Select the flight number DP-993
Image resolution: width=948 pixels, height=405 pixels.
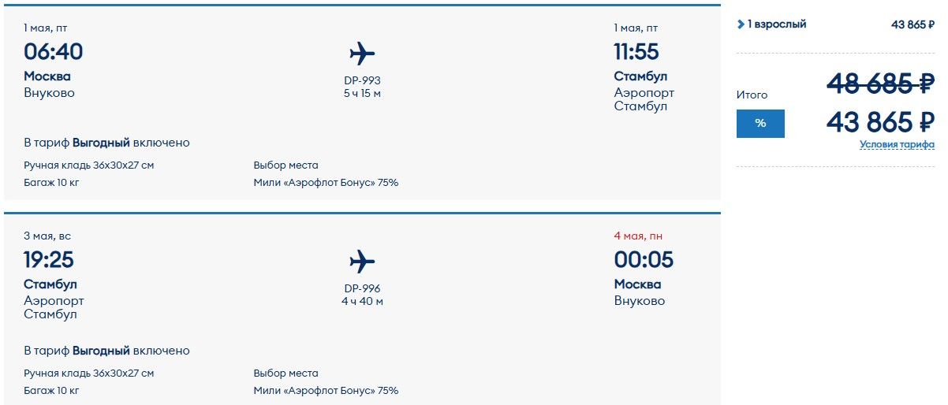(x=363, y=80)
